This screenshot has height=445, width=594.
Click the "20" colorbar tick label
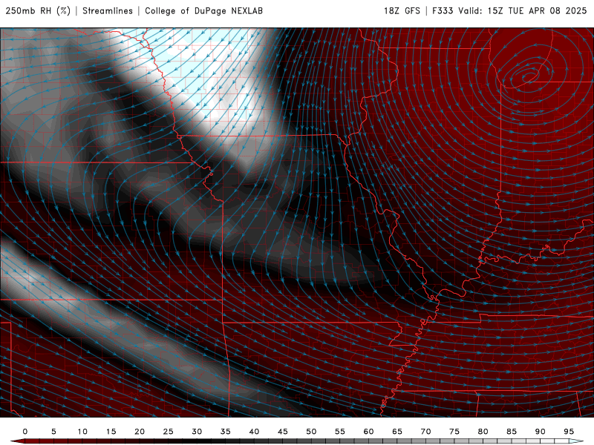[140, 432]
